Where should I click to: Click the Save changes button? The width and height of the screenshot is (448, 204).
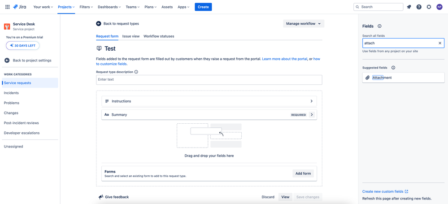(x=308, y=197)
